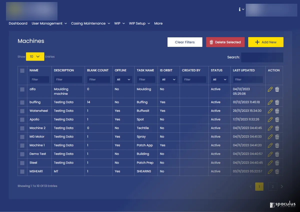Go to next page arrow in pagination
Image resolution: width=300 pixels, height=212 pixels.
282,186
